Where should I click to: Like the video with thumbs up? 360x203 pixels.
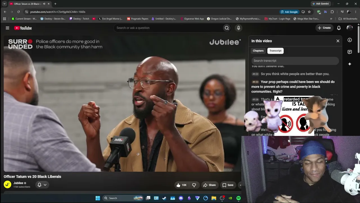tap(181, 185)
